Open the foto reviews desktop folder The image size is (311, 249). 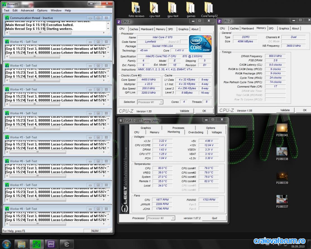point(136,10)
